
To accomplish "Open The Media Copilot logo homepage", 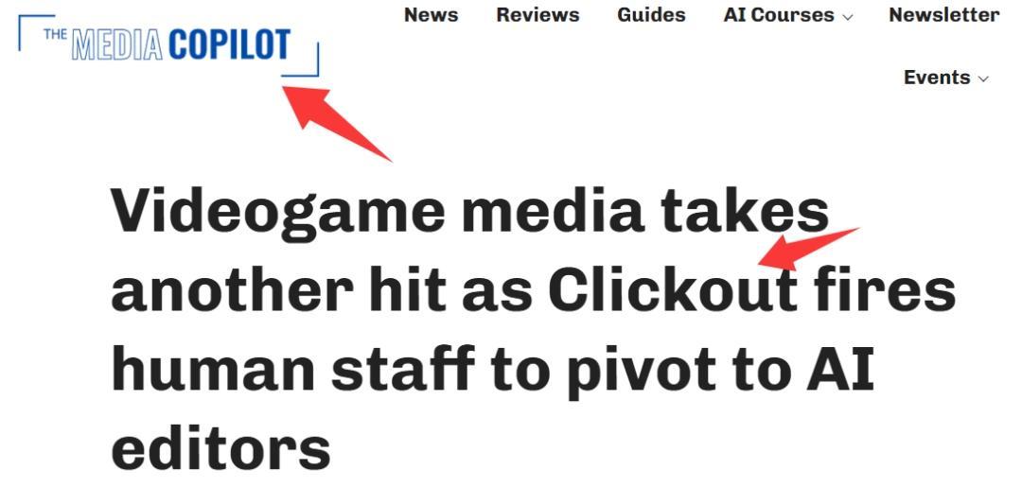I will (168, 45).
